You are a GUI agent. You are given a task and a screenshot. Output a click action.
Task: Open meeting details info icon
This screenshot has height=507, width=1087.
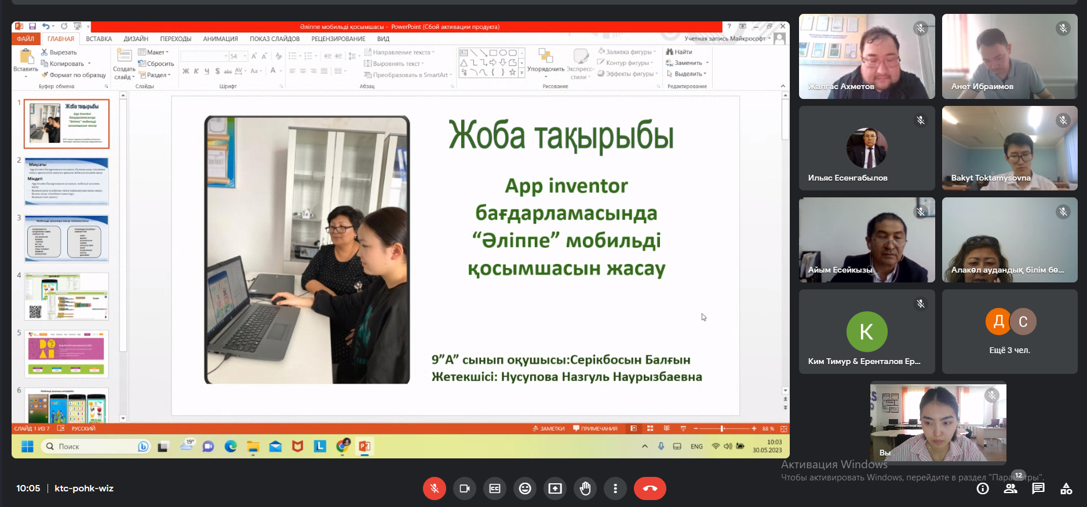[983, 488]
